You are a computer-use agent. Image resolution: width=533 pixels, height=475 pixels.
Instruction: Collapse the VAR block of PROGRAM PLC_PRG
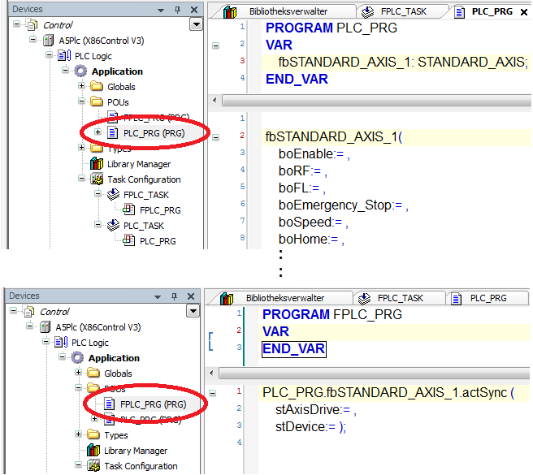[216, 45]
